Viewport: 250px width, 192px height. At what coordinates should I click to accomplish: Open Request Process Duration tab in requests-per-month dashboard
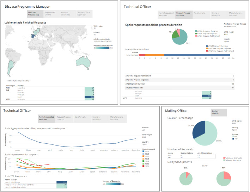65,118
